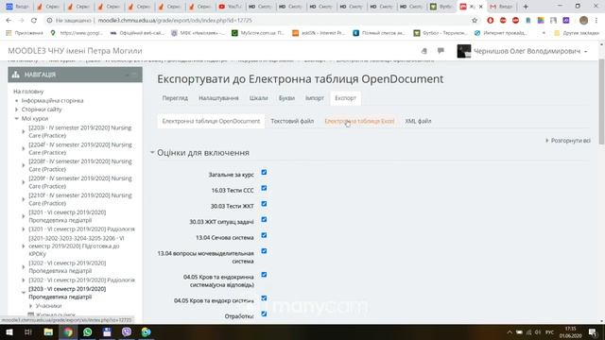This screenshot has width=605, height=340.
Task: Uncheck '16.03 Тести ССС' checkbox
Action: [x=264, y=188]
